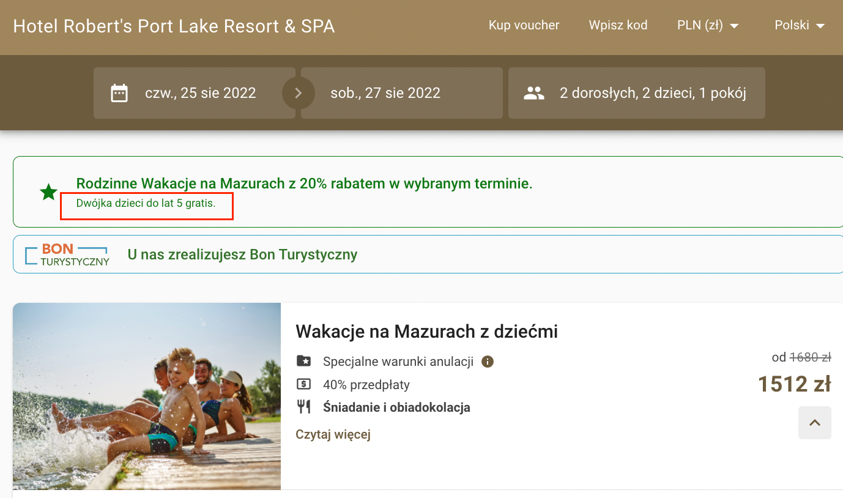
Task: Click the special cancellation folder-star icon
Action: (303, 361)
